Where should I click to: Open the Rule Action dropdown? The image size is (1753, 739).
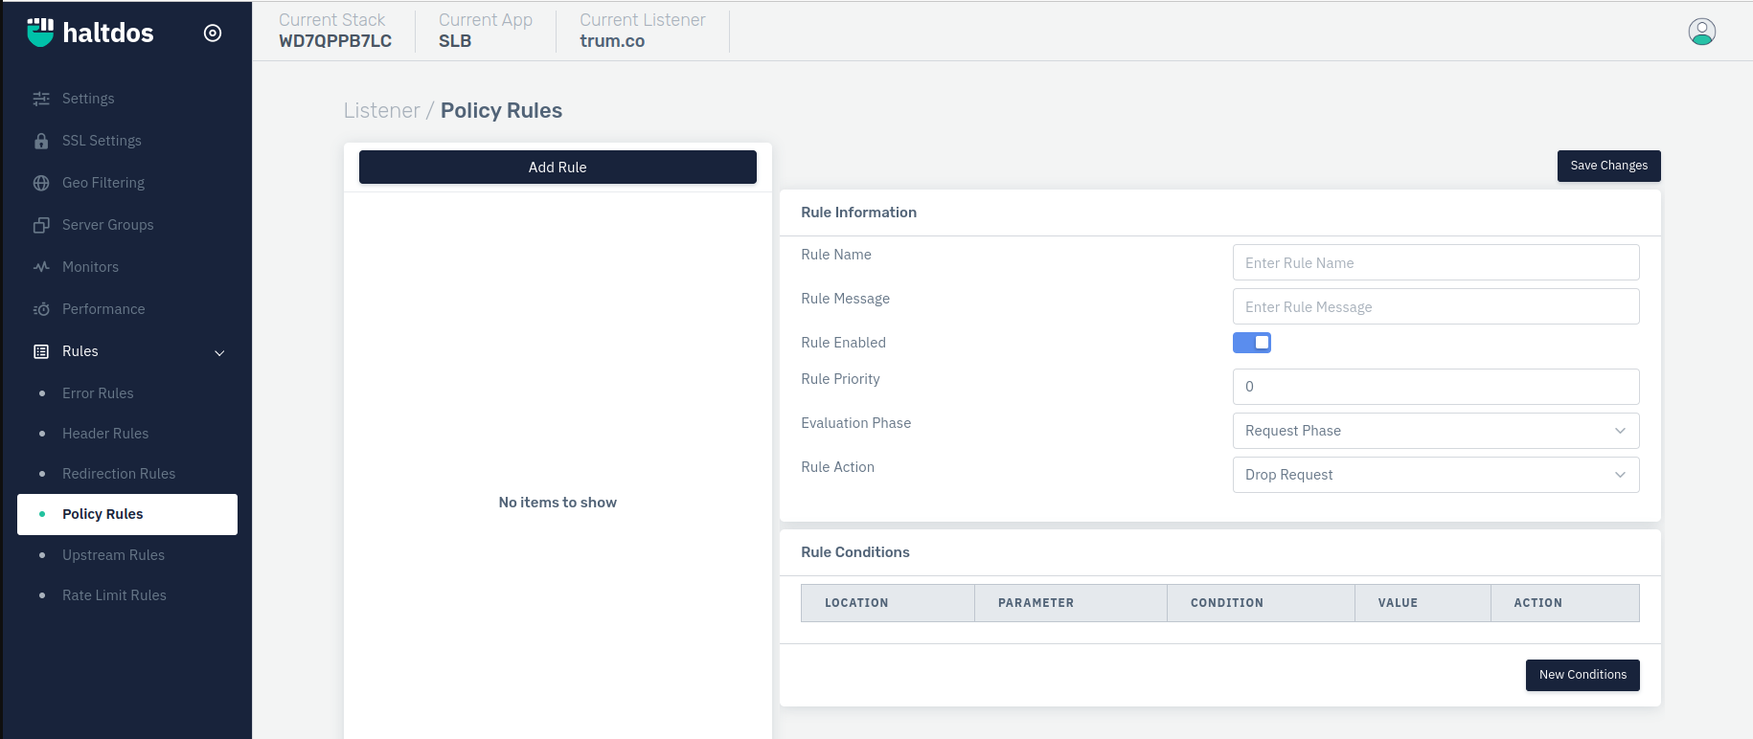(1436, 475)
